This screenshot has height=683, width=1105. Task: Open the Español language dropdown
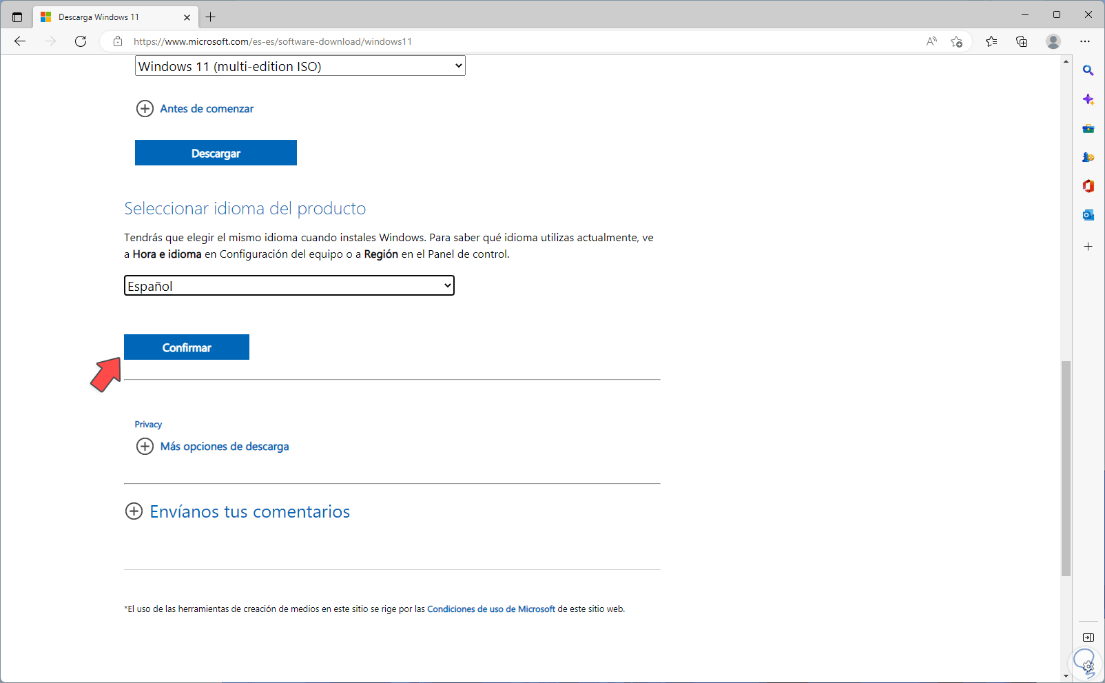point(289,285)
